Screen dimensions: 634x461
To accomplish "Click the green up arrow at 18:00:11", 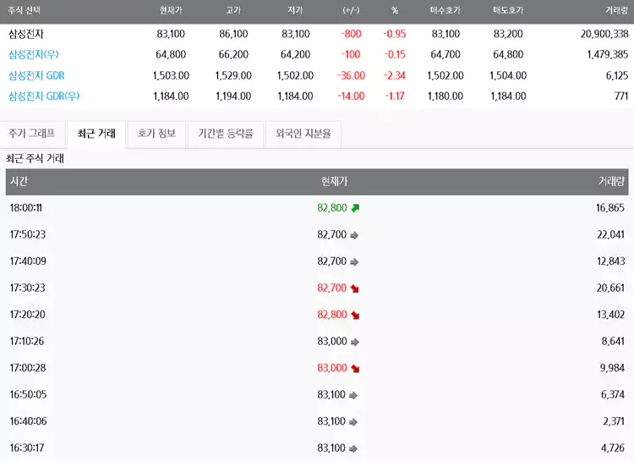I will pos(355,208).
